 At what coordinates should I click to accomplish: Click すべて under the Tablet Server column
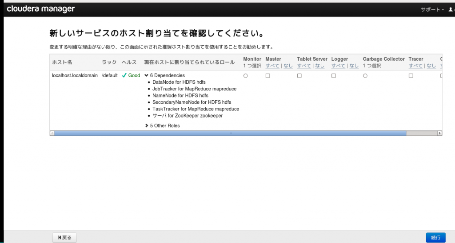click(304, 66)
